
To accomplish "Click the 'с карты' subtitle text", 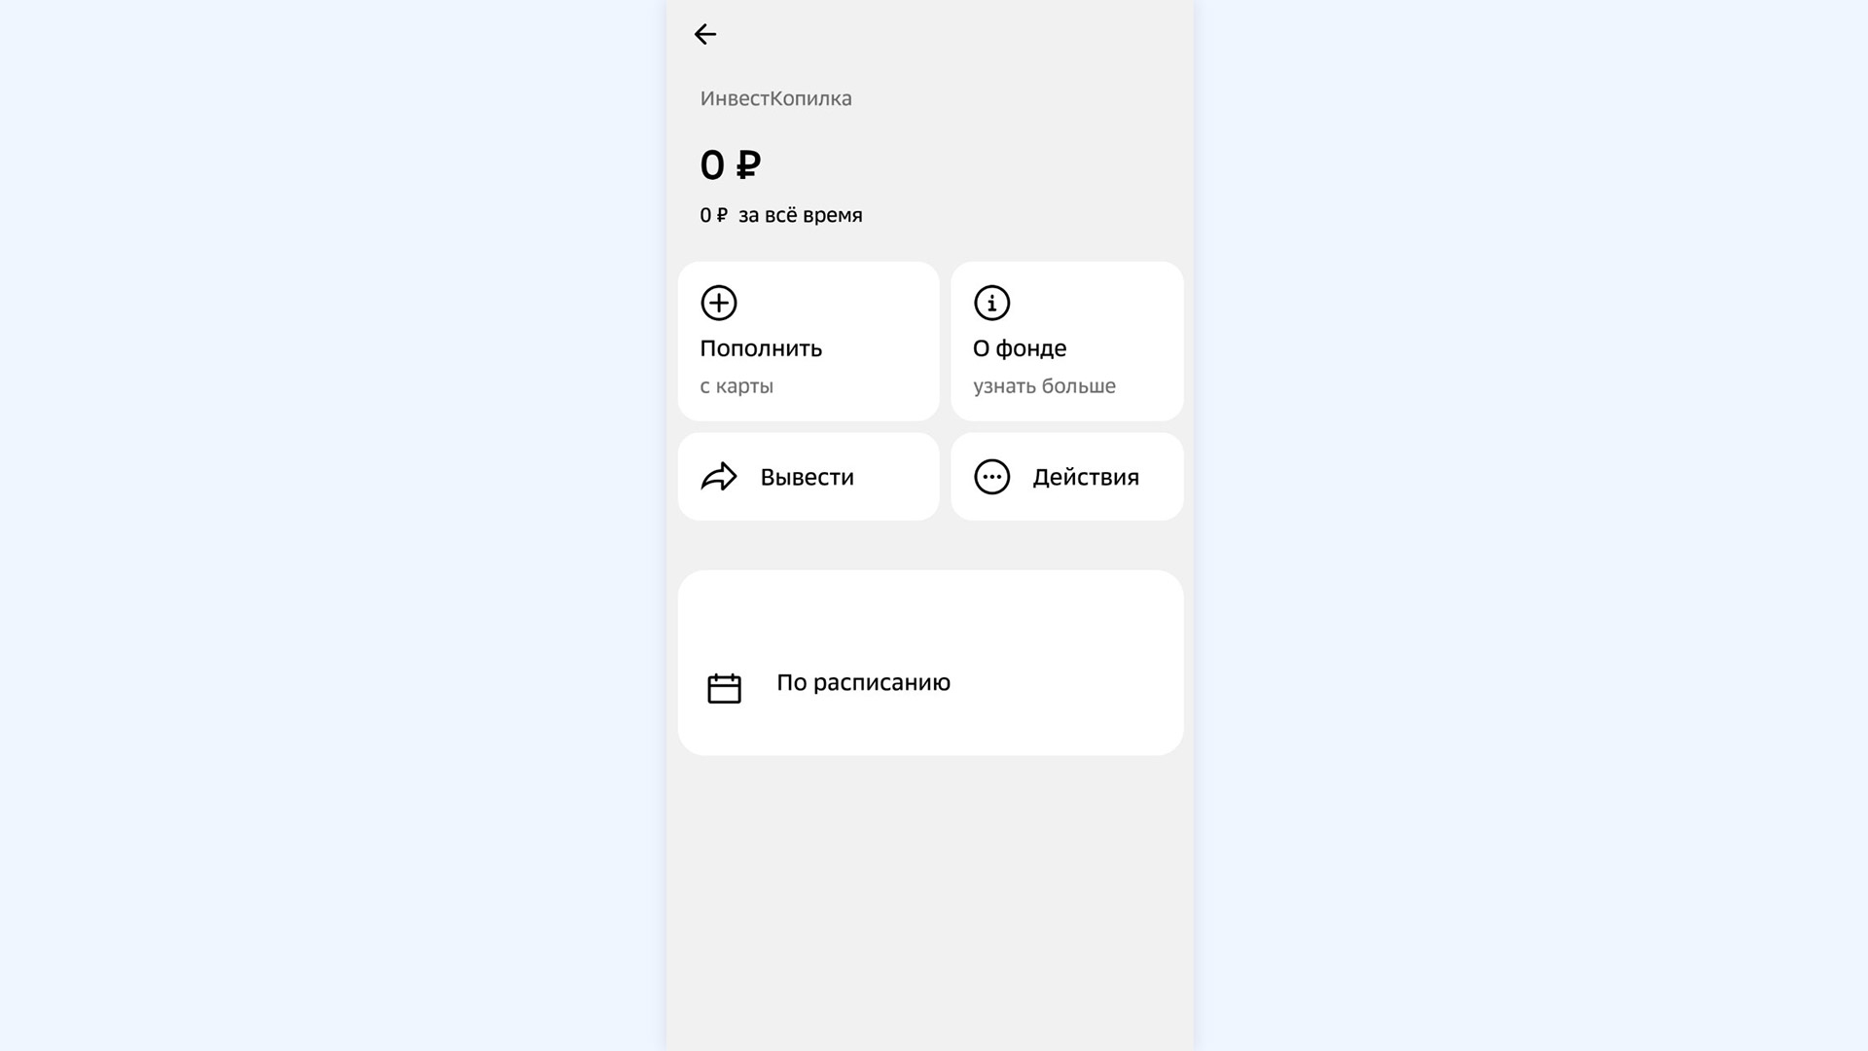I will pyautogui.click(x=736, y=386).
